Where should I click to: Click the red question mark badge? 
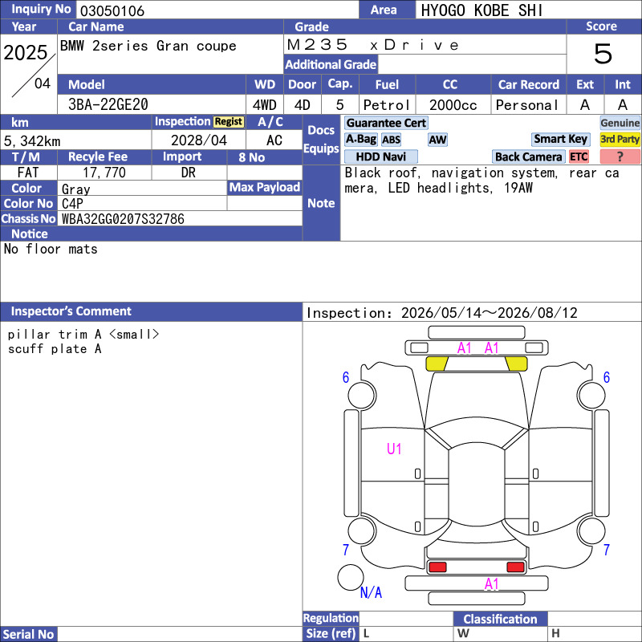point(620,156)
